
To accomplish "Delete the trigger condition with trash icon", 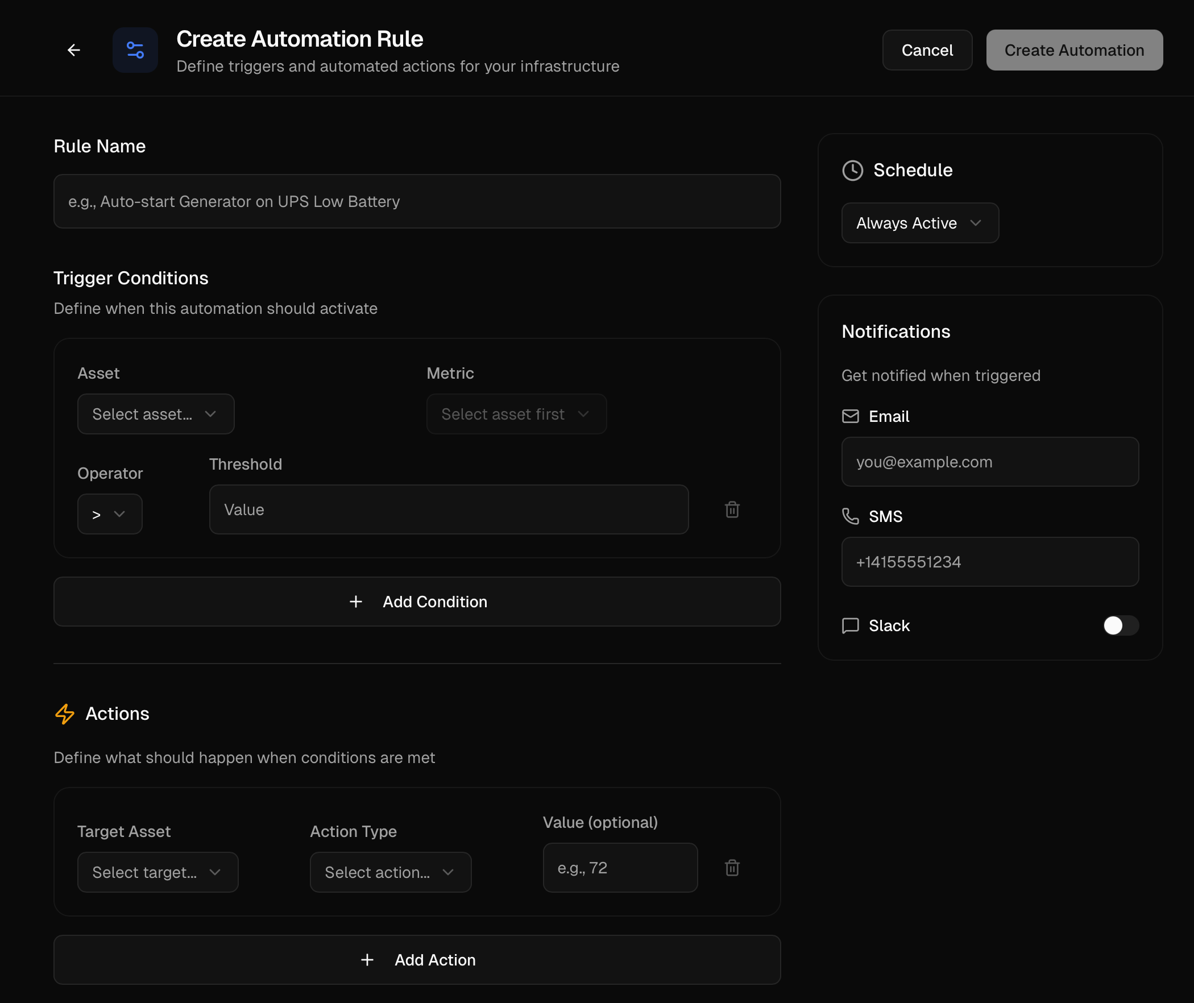I will pos(732,509).
